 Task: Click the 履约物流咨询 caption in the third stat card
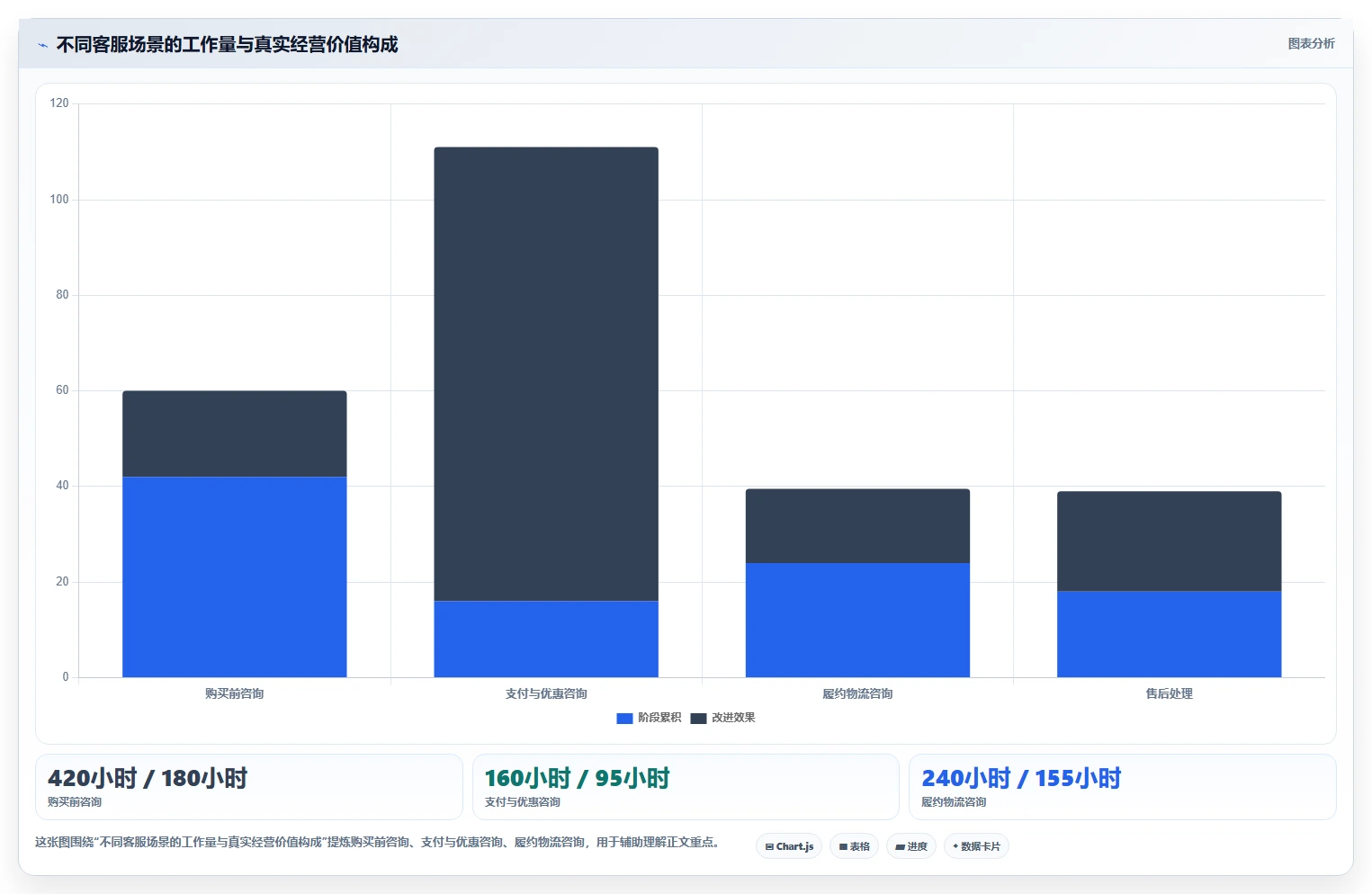954,801
